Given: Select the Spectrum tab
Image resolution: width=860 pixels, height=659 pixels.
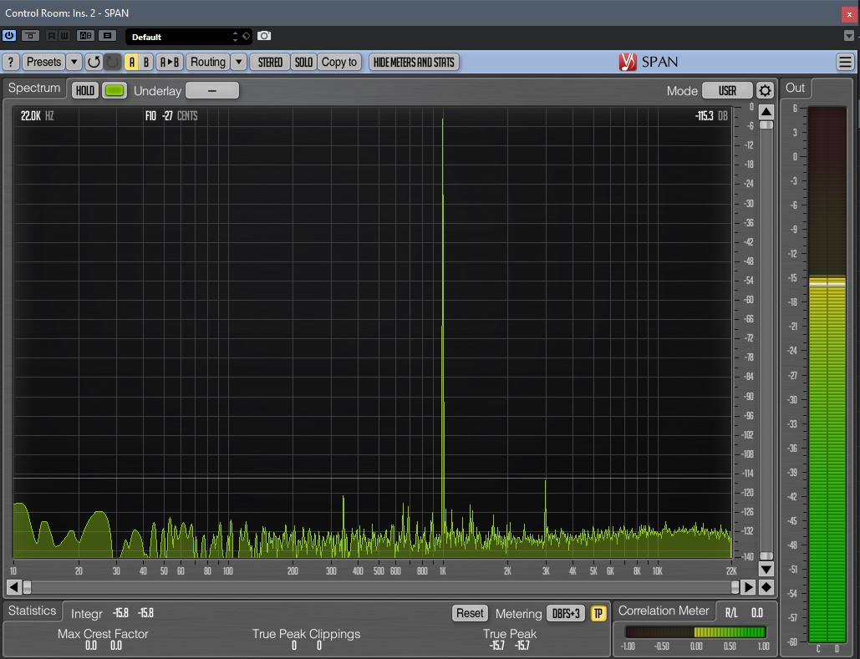Looking at the screenshot, I should coord(34,89).
